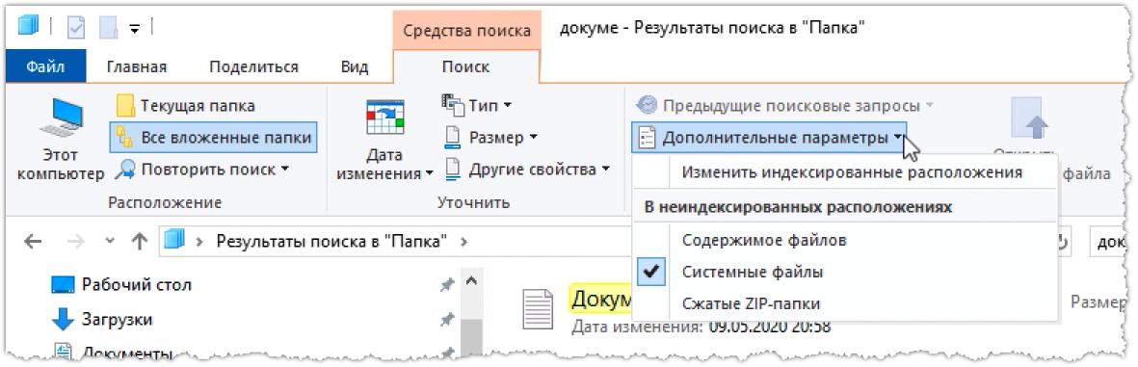The image size is (1138, 367).
Task: Click the Forward navigation arrow
Action: tap(75, 242)
